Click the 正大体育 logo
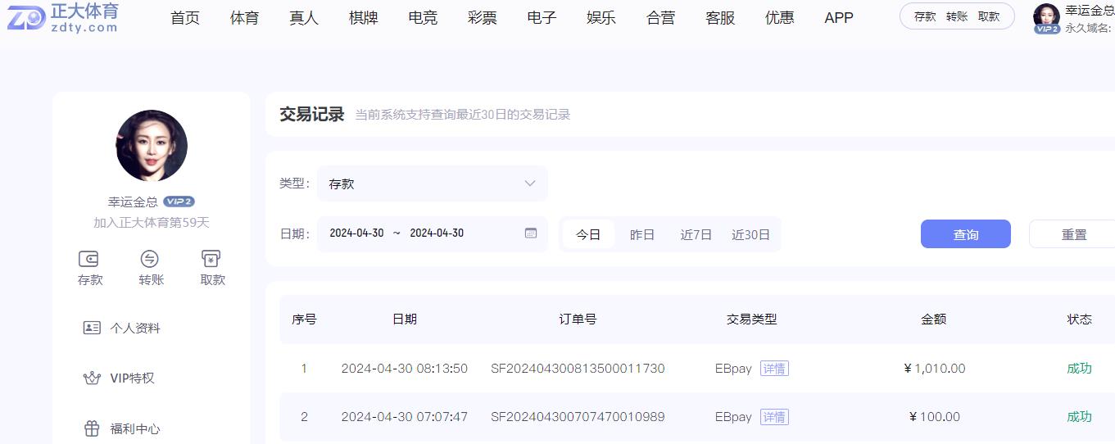Image resolution: width=1115 pixels, height=444 pixels. click(63, 17)
